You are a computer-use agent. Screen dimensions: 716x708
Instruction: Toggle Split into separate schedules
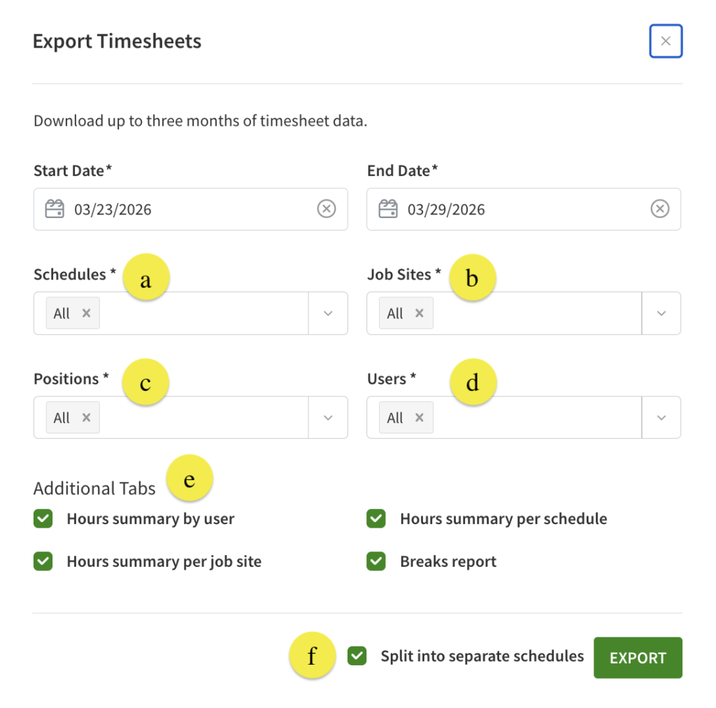[x=357, y=656]
